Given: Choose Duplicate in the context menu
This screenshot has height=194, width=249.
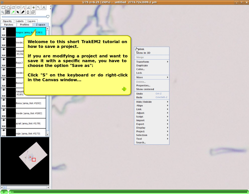Looking at the screenshot, I should coord(152,65).
